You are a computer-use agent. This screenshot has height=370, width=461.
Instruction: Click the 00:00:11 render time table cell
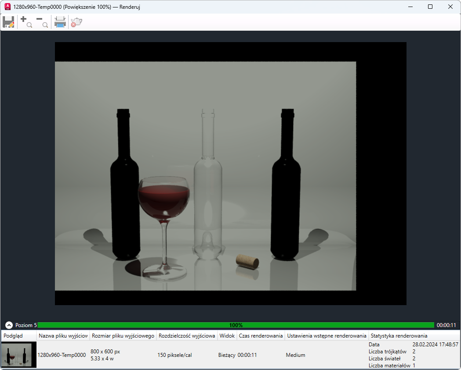(x=247, y=355)
